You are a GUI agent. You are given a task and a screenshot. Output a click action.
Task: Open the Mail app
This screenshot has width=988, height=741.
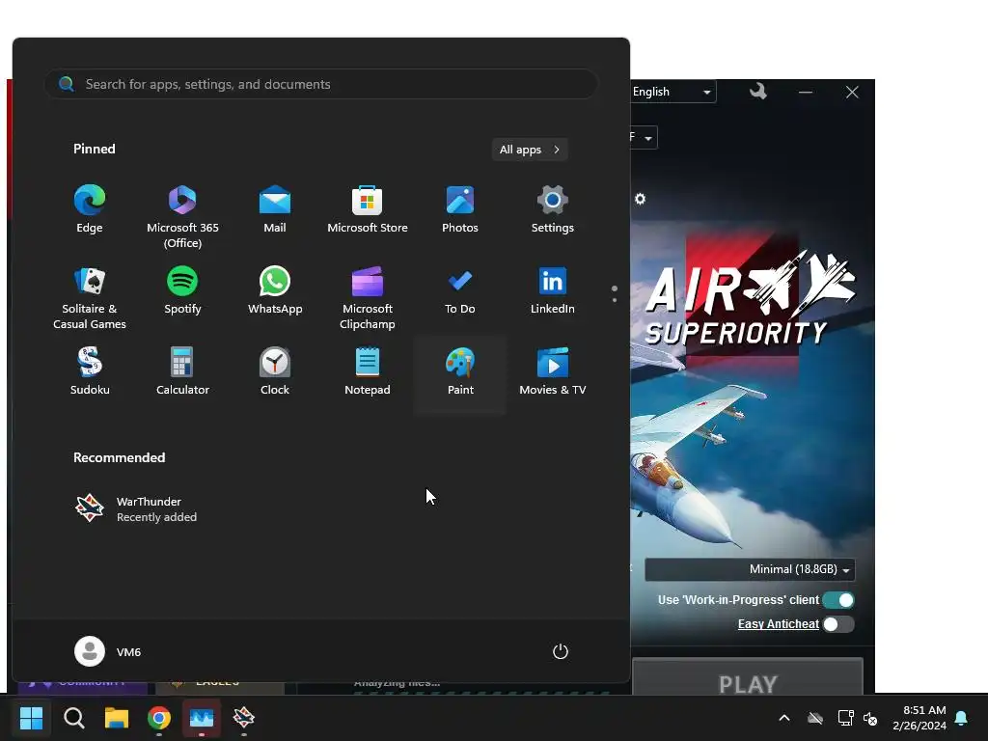(275, 209)
